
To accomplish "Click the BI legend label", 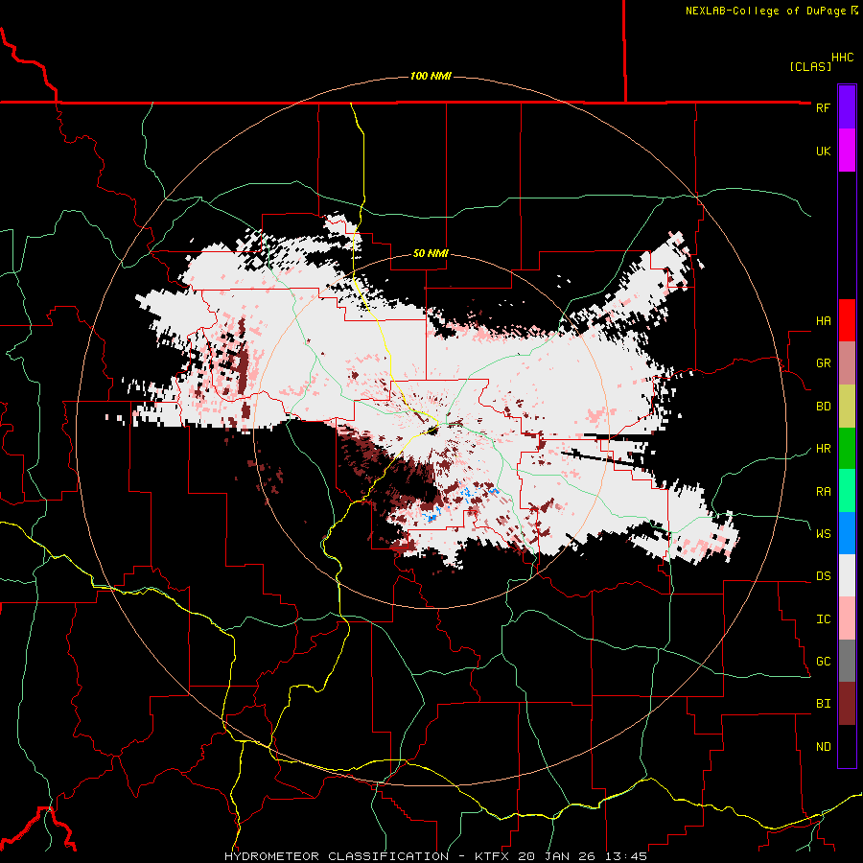I will point(823,704).
